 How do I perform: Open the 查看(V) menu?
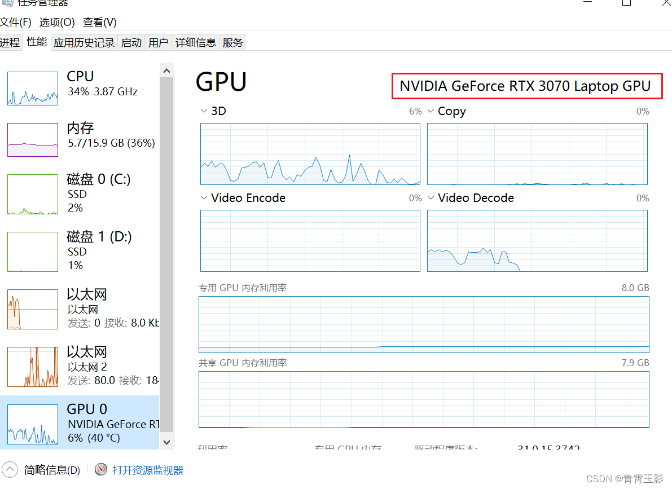click(x=99, y=22)
